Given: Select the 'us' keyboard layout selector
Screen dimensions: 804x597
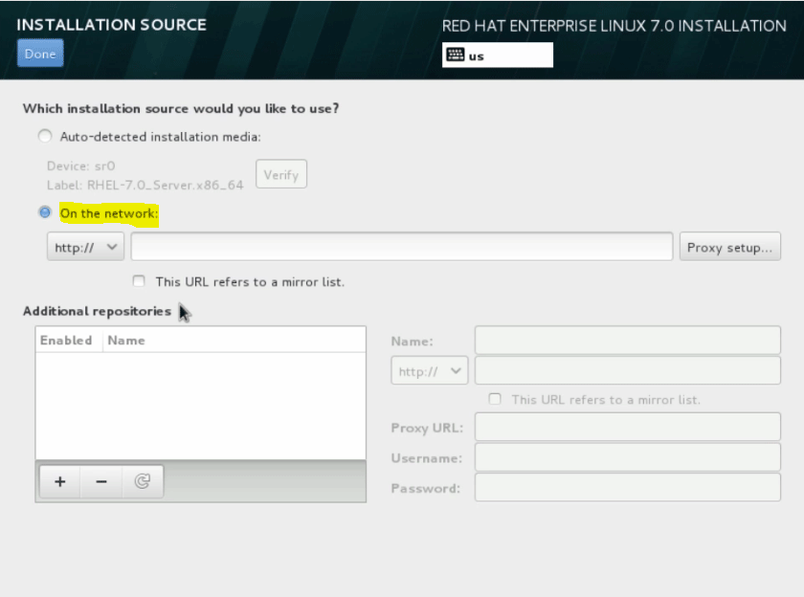Looking at the screenshot, I should pyautogui.click(x=497, y=55).
